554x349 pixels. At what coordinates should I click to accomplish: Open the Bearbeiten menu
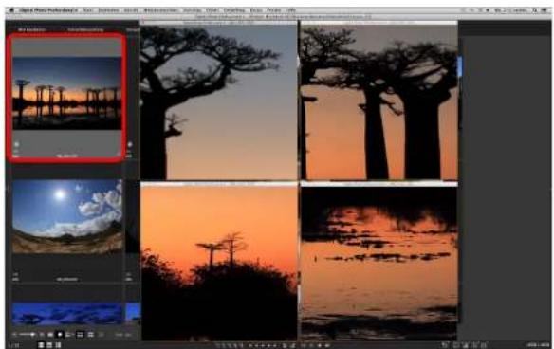[108, 10]
